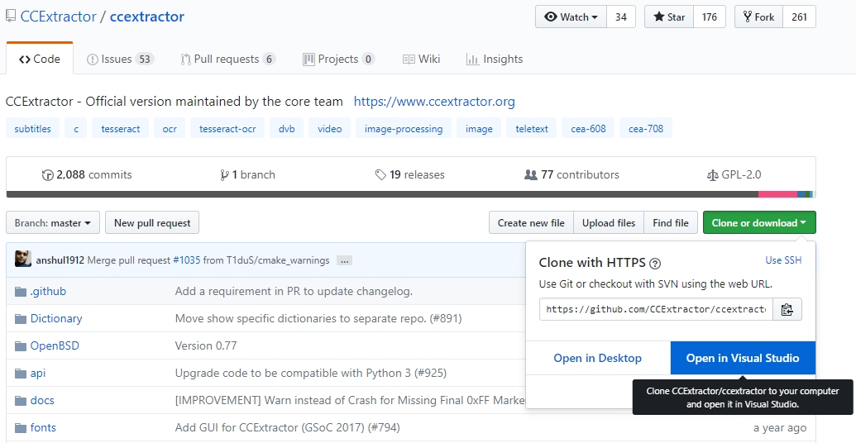The height and width of the screenshot is (443, 856).
Task: Click the image topic tag
Action: (479, 129)
